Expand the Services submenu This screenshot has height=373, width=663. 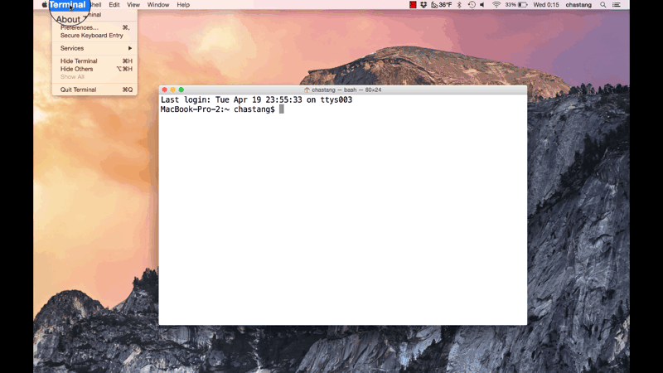click(94, 48)
